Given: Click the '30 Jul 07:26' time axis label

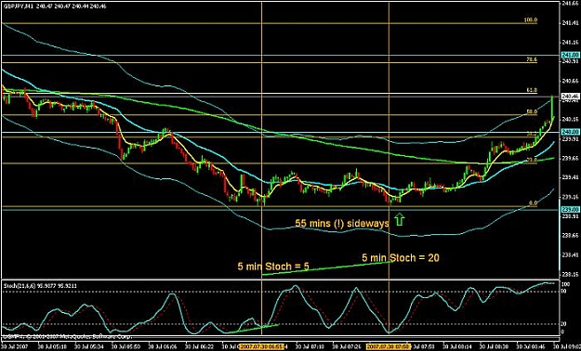Looking at the screenshot, I should [x=347, y=347].
